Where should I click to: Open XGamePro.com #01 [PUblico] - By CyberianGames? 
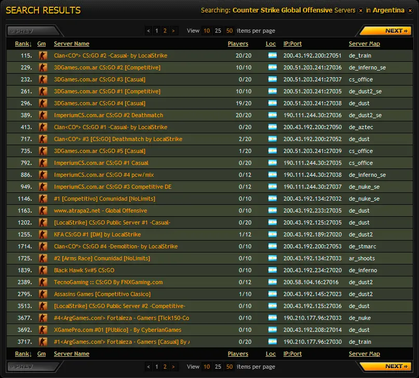[x=117, y=330]
